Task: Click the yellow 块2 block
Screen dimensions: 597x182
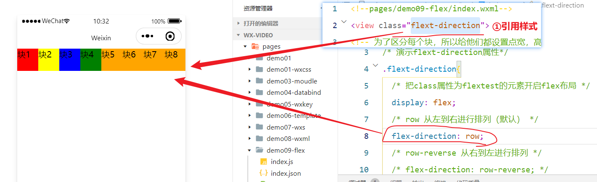Action: tap(49, 60)
